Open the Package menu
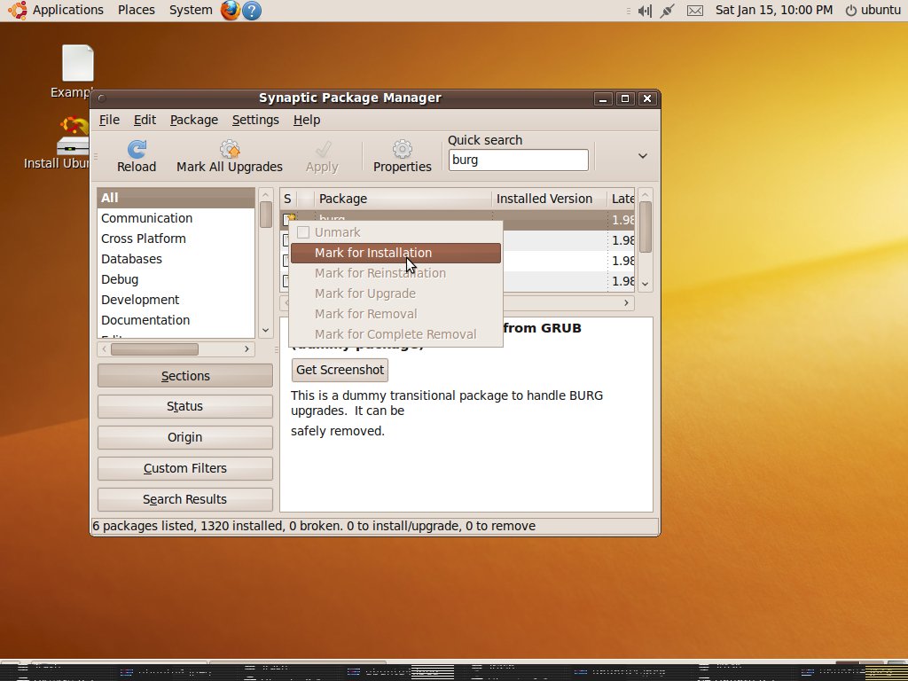 (194, 120)
